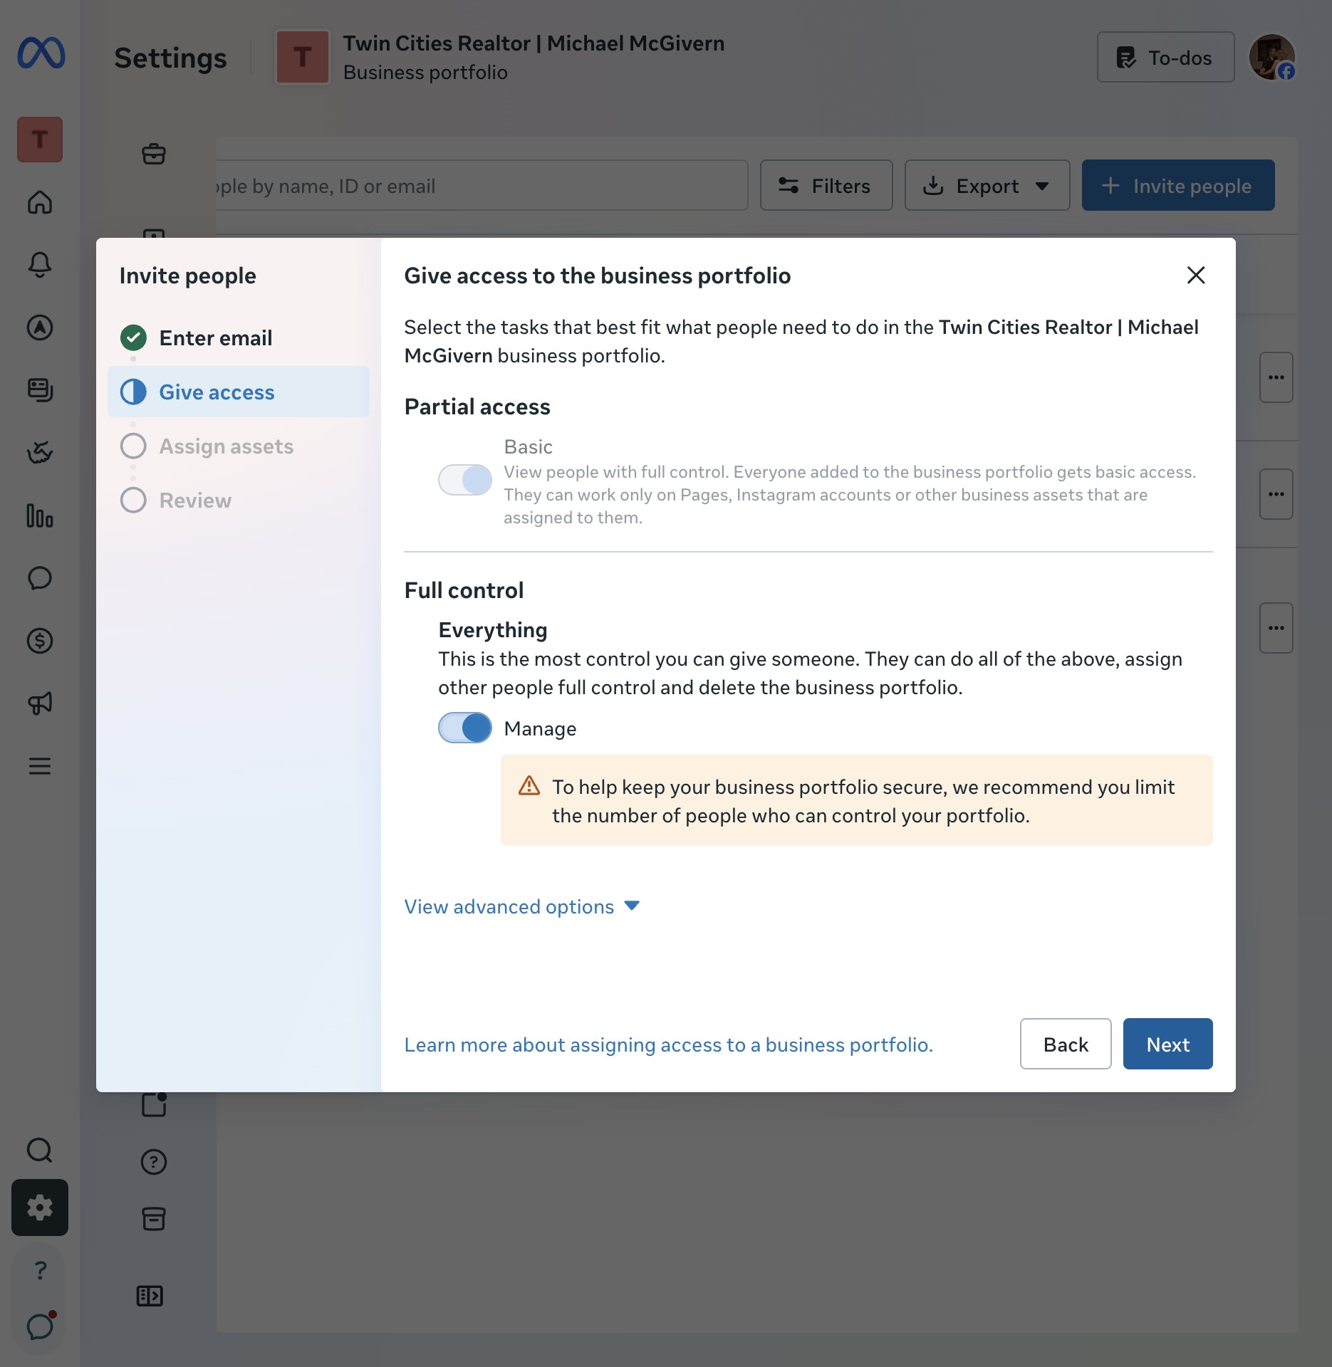Open the Export dropdown
Image resolution: width=1332 pixels, height=1367 pixels.
coord(987,185)
